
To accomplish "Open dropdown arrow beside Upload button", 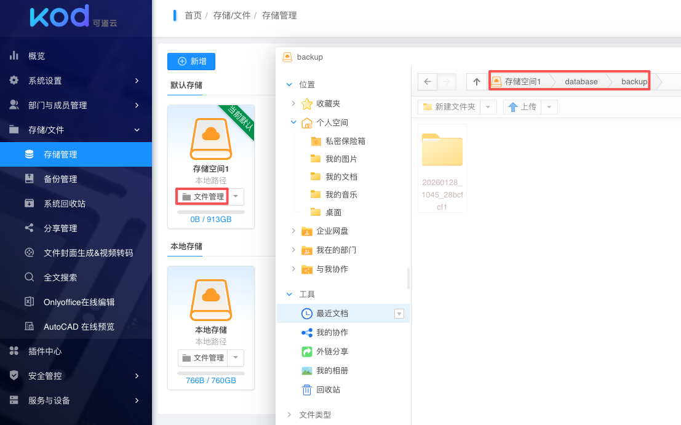I will click(549, 107).
